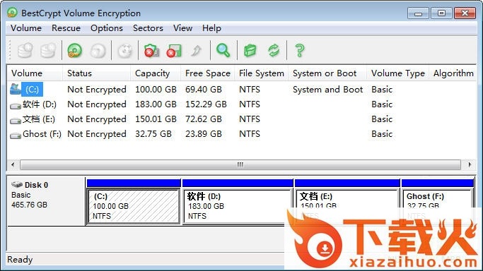Minimize the BestCrypt window
This screenshot has width=483, height=271.
pyautogui.click(x=418, y=13)
